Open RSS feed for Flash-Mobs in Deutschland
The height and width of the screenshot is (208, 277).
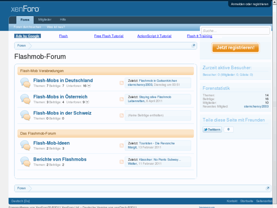click(122, 83)
